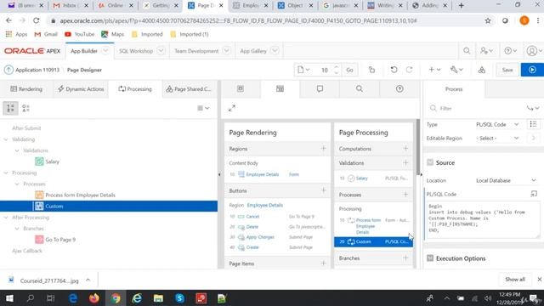Viewport: 544px width, 306px height.
Task: Collapse the Processing tree node
Action: tap(6, 173)
